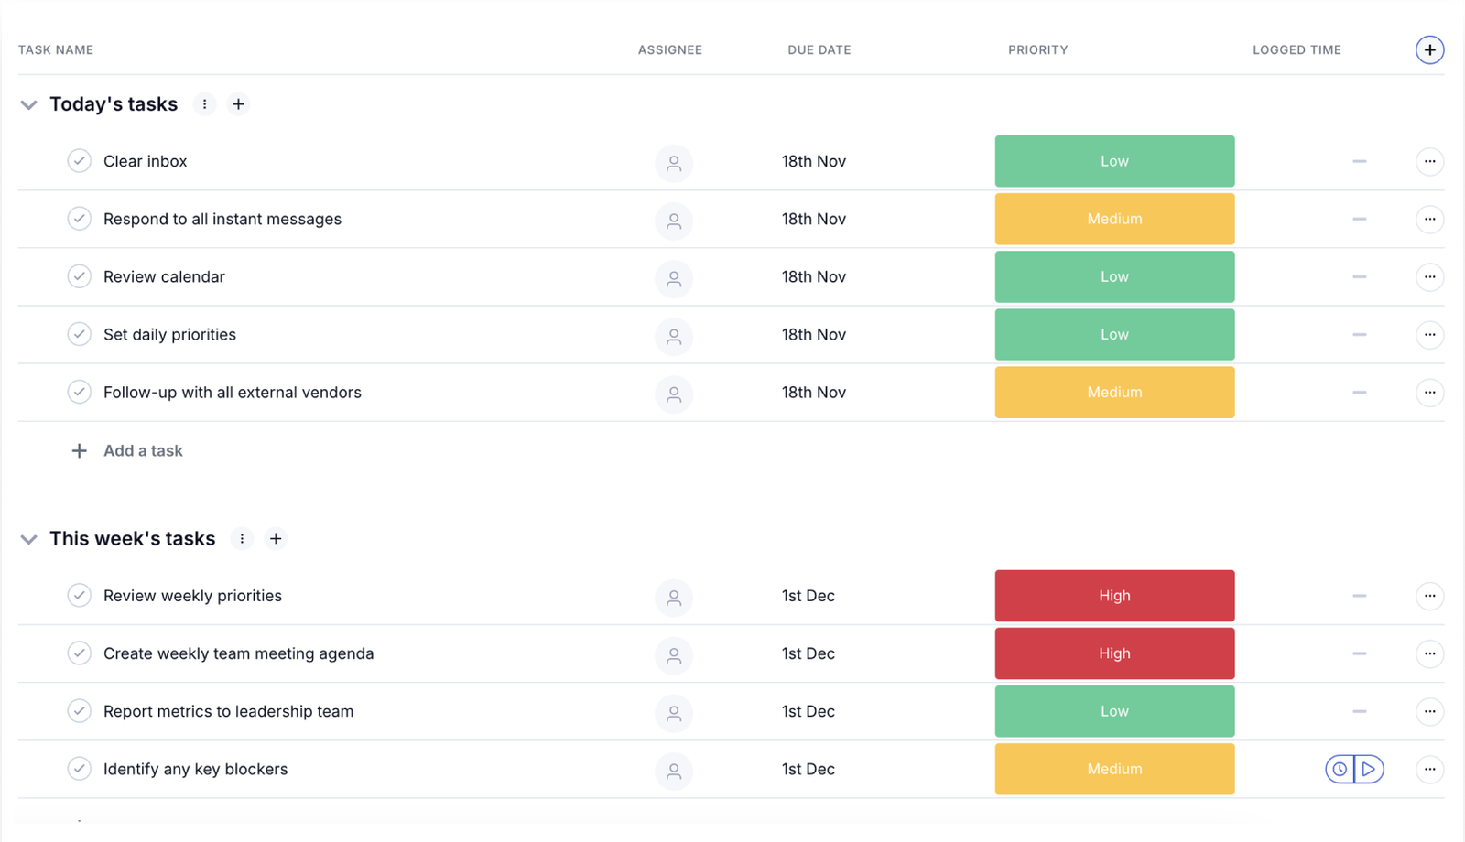
Task: Mark Clear inbox as complete
Action: pyautogui.click(x=80, y=161)
